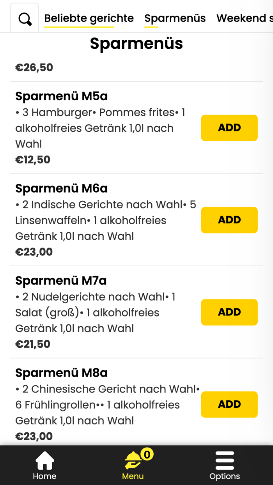This screenshot has width=273, height=485.
Task: Add Sparmenü M5a to order
Action: 229,128
